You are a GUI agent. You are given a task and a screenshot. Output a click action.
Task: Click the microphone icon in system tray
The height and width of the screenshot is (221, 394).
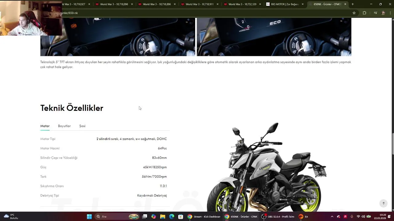[352, 217]
